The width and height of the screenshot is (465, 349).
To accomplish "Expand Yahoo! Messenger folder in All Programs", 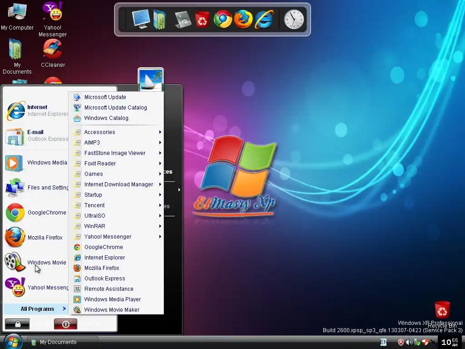I will [116, 236].
